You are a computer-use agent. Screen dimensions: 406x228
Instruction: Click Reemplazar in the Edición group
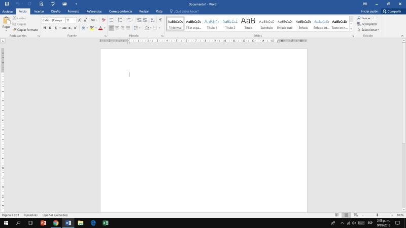pyautogui.click(x=368, y=24)
